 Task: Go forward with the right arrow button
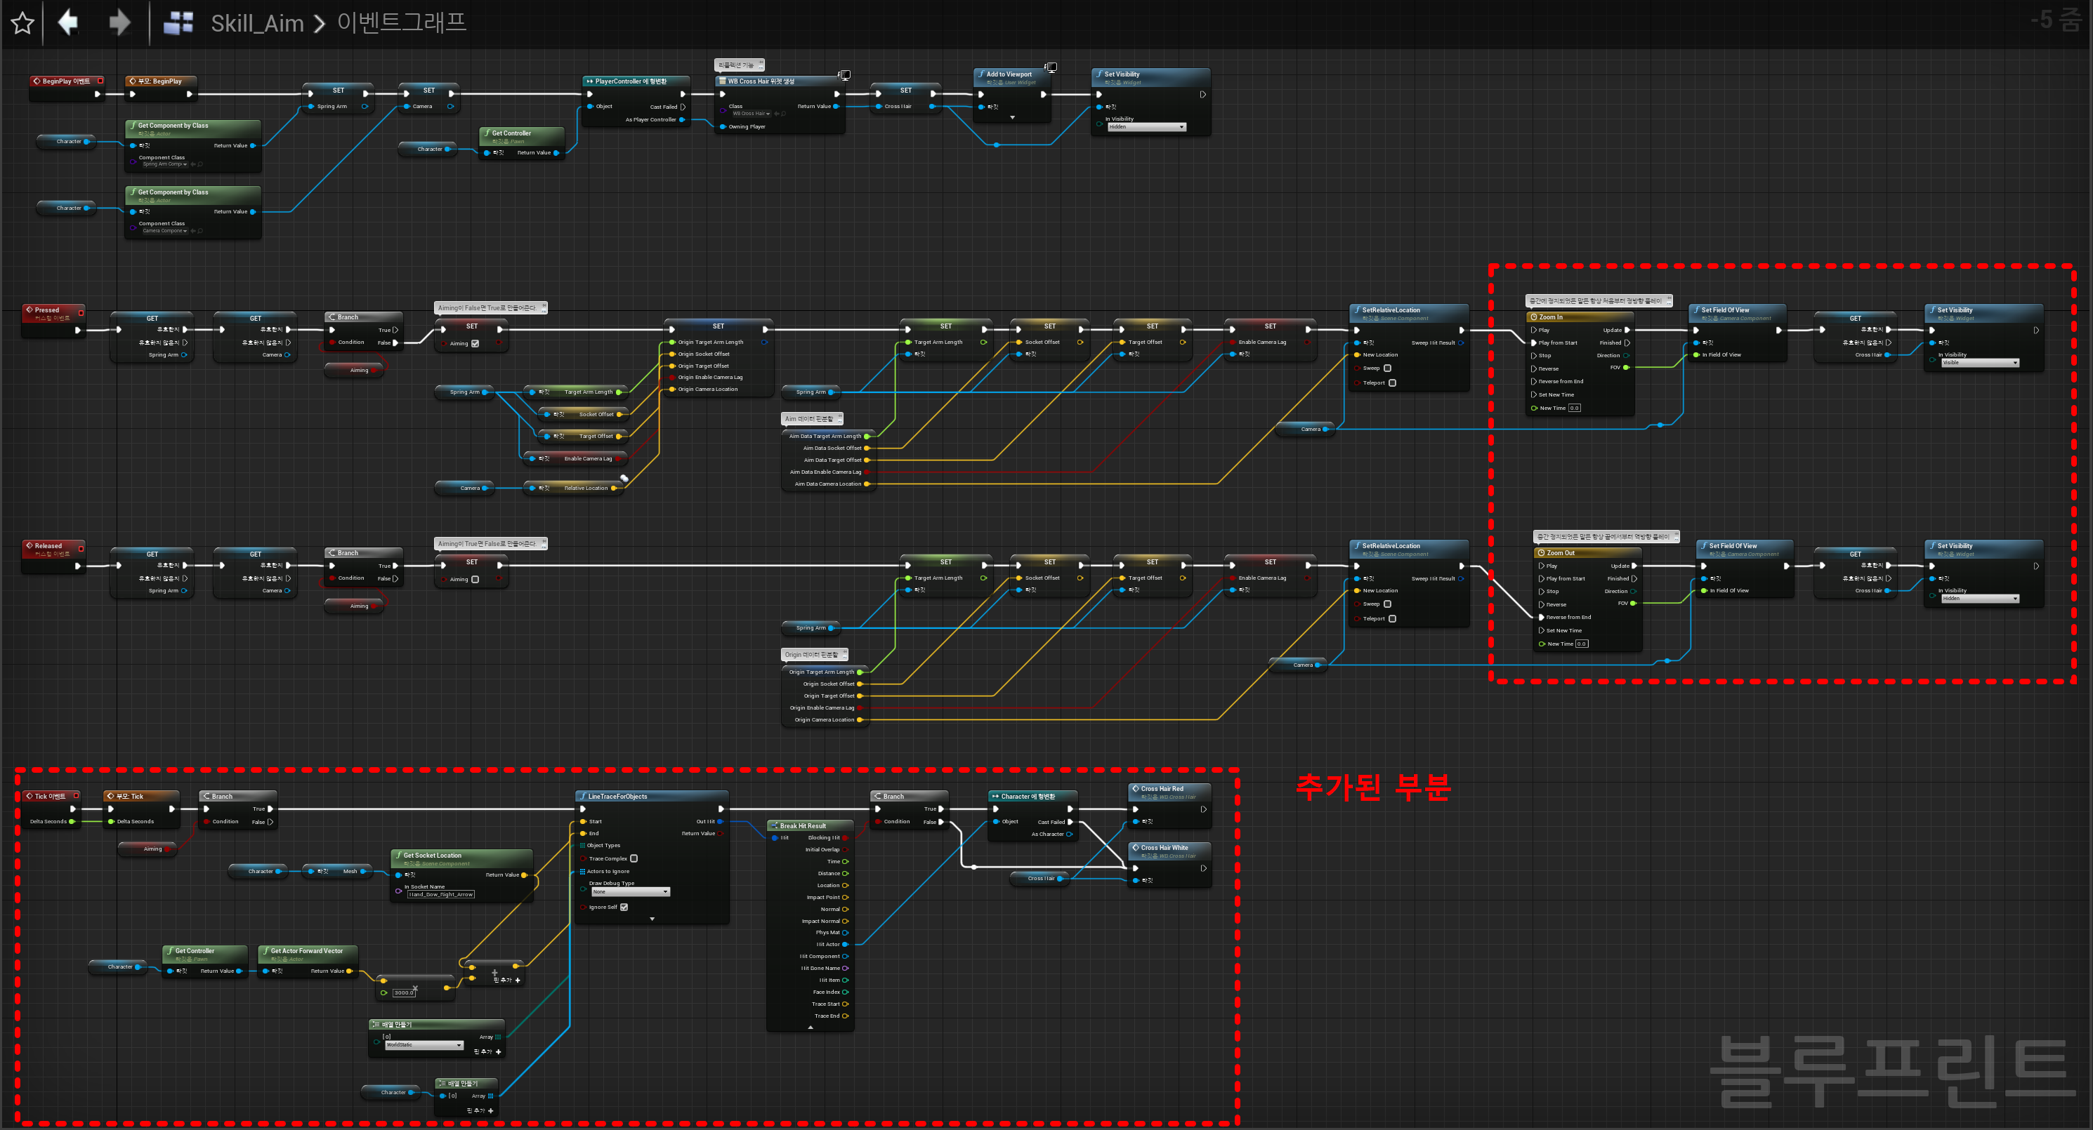pyautogui.click(x=119, y=22)
